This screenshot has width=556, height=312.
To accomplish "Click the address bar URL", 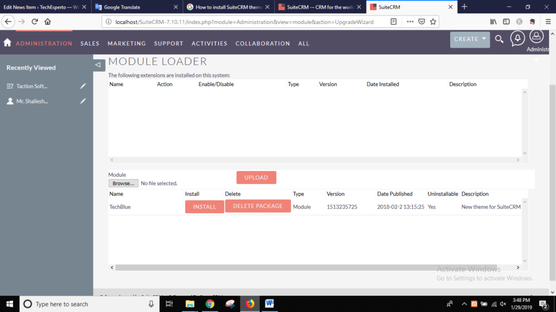I will [244, 22].
